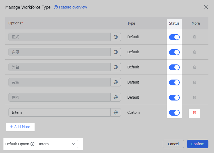Close the Manage Workforce Type dialog
The height and width of the screenshot is (153, 214).
(206, 7)
